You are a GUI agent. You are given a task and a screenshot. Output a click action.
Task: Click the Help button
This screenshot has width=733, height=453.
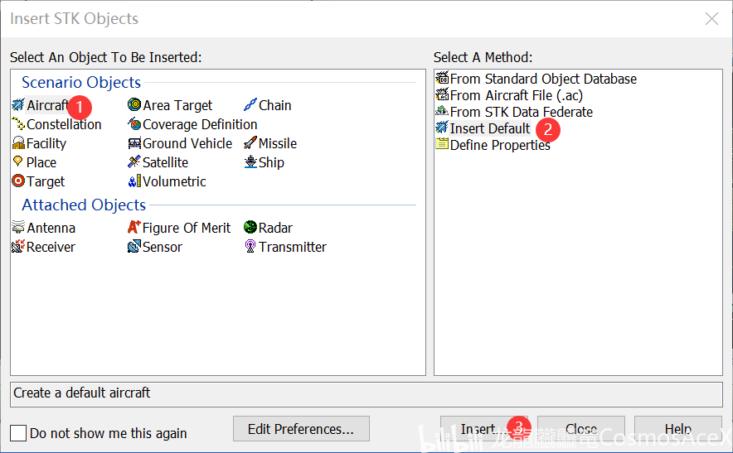click(677, 429)
